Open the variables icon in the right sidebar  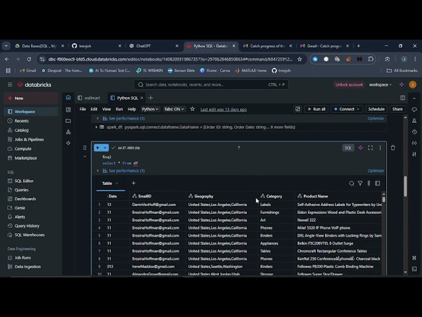coord(414,143)
